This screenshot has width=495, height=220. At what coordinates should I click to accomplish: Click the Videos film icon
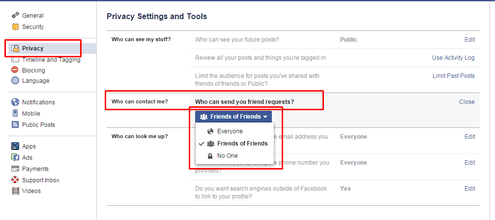point(15,191)
